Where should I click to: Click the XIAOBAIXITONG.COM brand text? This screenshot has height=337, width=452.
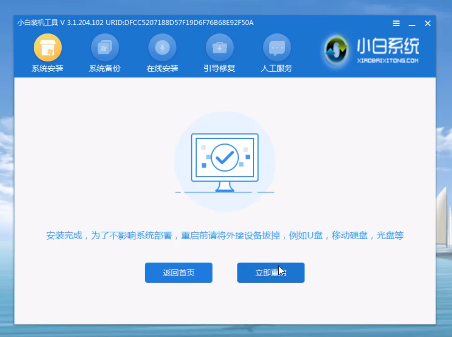(388, 61)
